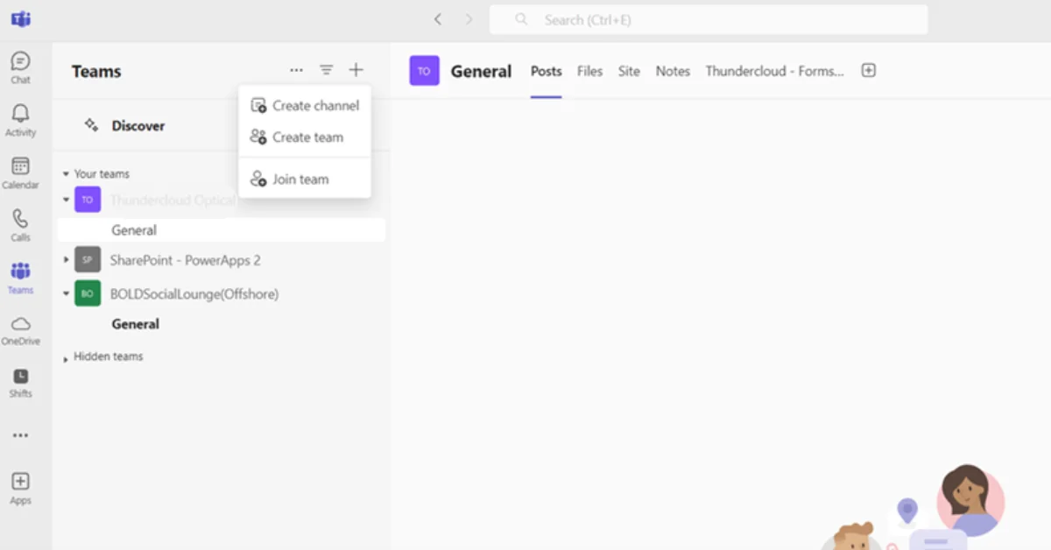Open Teams panel more options ellipsis
The width and height of the screenshot is (1051, 550).
pos(296,70)
